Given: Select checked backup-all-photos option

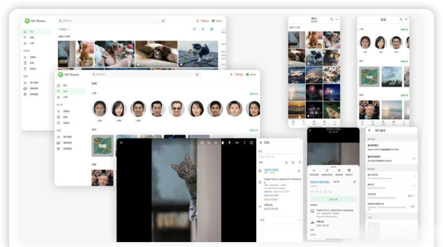Looking at the screenshot, I should pos(391,159).
